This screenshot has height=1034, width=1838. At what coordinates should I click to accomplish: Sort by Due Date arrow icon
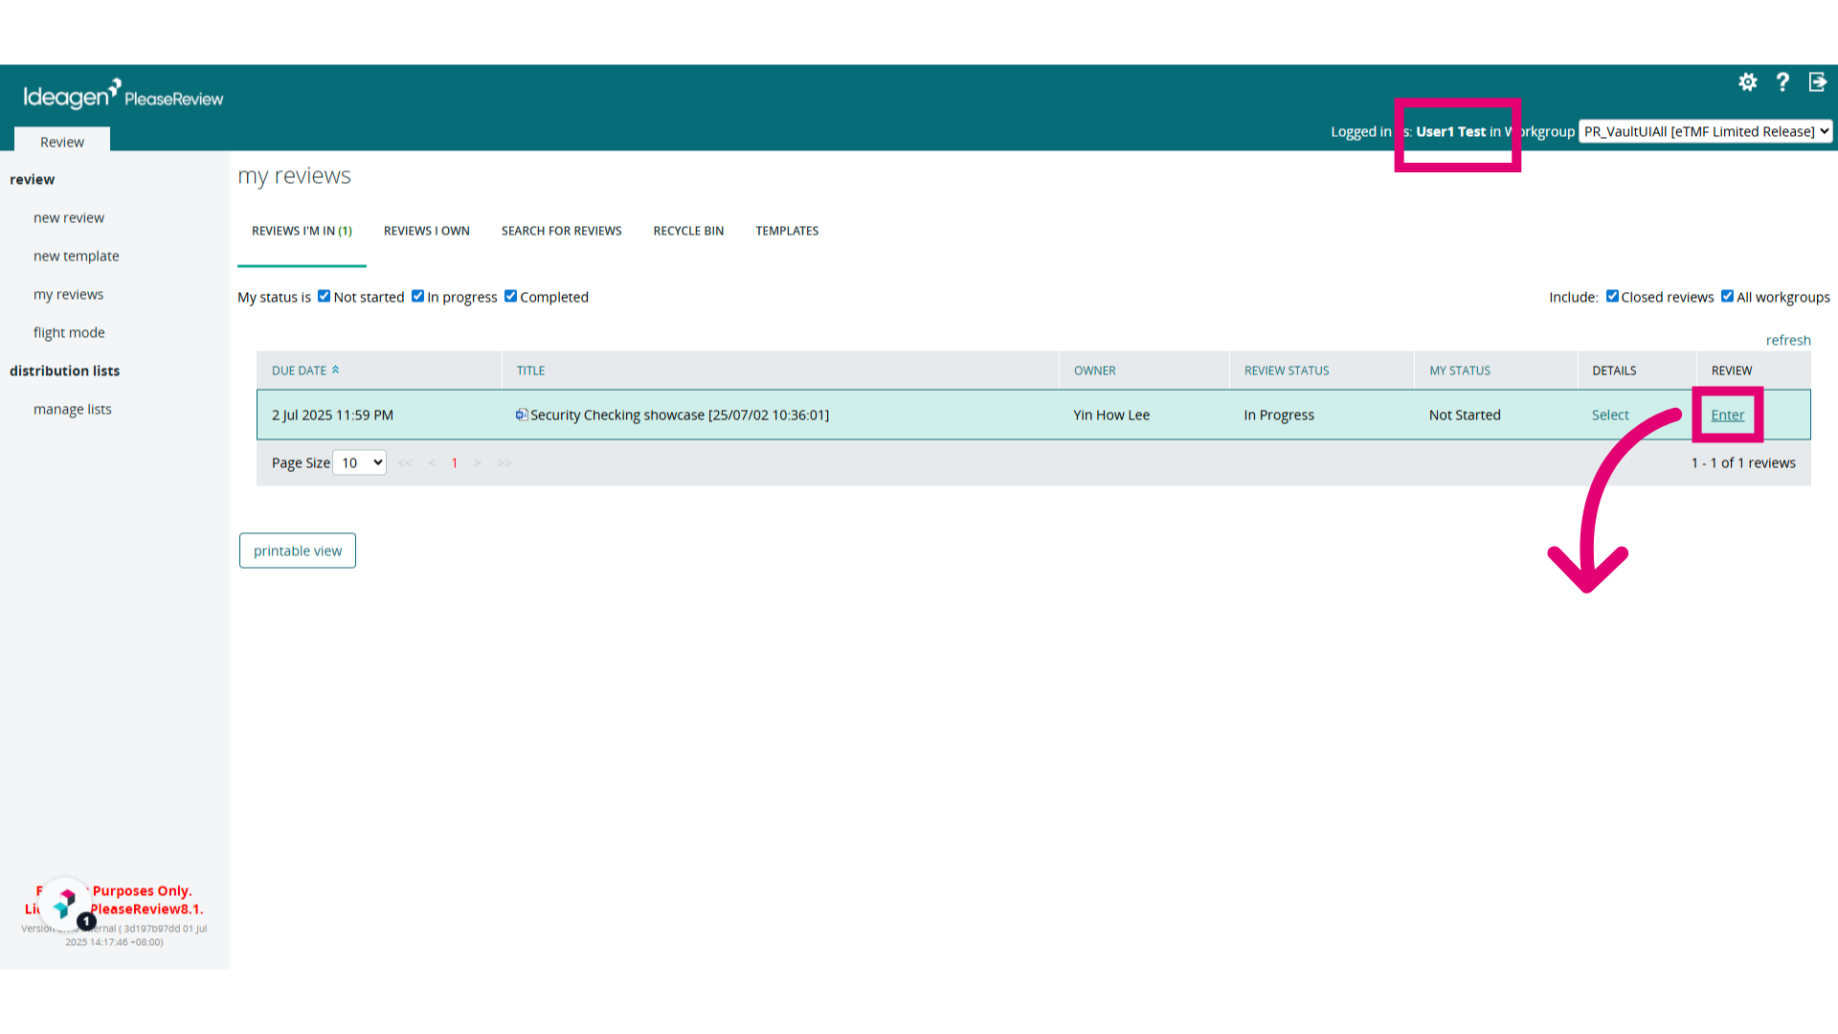[x=335, y=370]
